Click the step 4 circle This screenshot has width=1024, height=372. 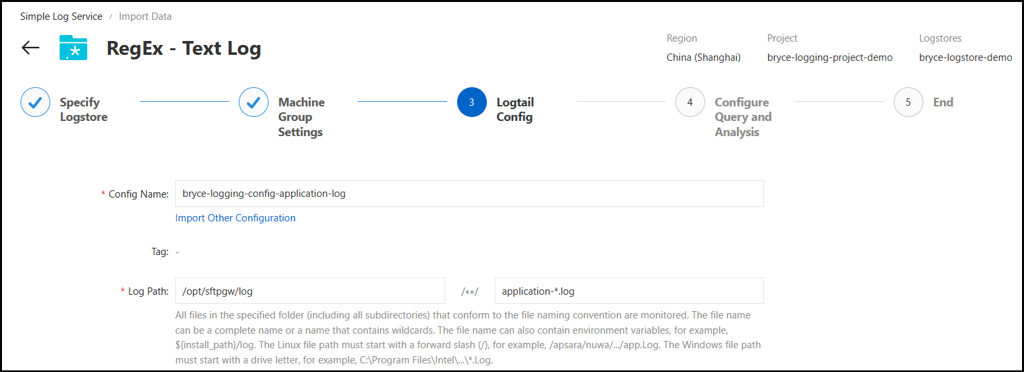(690, 102)
